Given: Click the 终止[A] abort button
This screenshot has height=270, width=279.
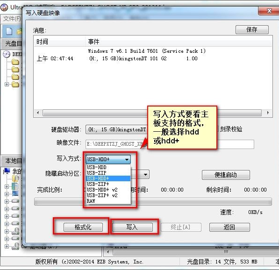Looking at the screenshot, I should (181, 227).
